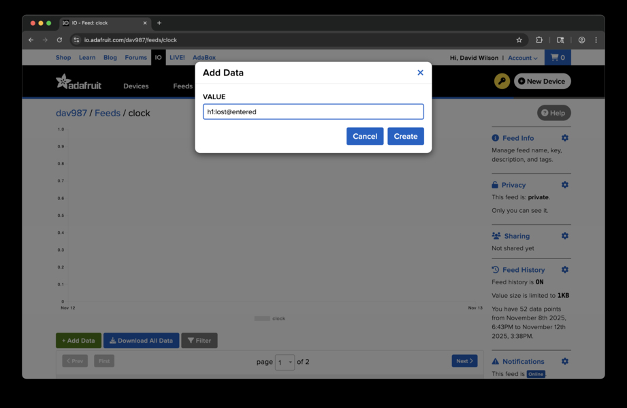Open Feed History settings gear
This screenshot has width=627, height=408.
pyautogui.click(x=564, y=269)
